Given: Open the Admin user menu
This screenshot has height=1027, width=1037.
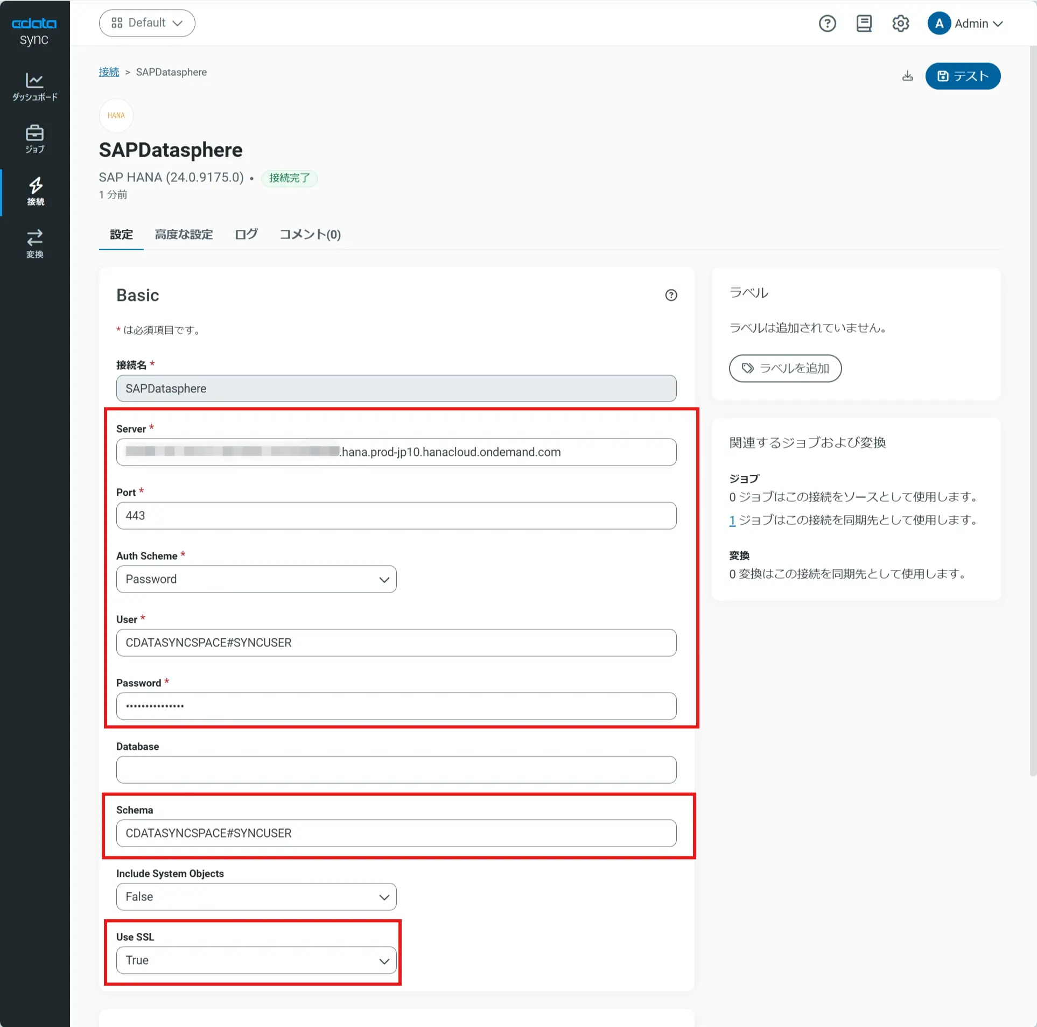Looking at the screenshot, I should [x=965, y=24].
